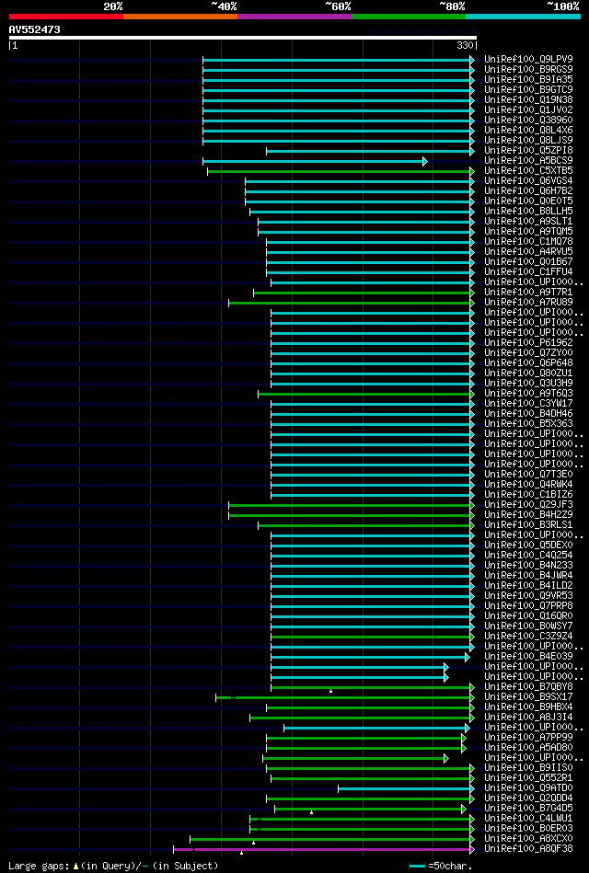Select the UniRef100_B3RLS1 label
Image resolution: width=589 pixels, height=873 pixels.
(528, 525)
